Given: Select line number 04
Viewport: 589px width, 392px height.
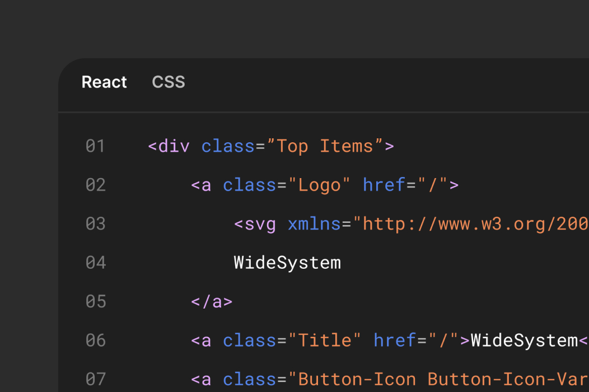Looking at the screenshot, I should click(96, 262).
